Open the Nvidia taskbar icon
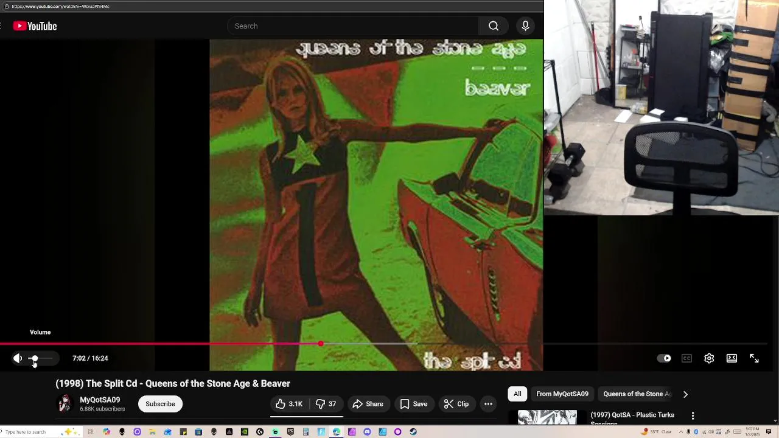779x438 pixels. 245,432
